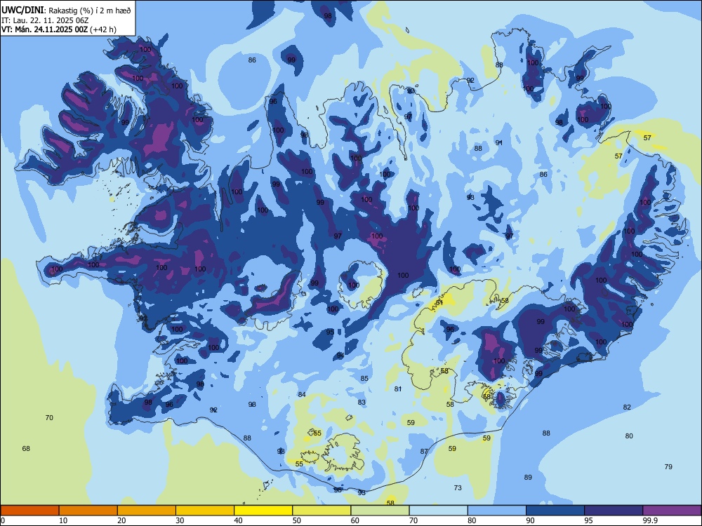Click the '79' humidity value on map
Image resolution: width=702 pixels, height=526 pixels.
click(x=668, y=467)
